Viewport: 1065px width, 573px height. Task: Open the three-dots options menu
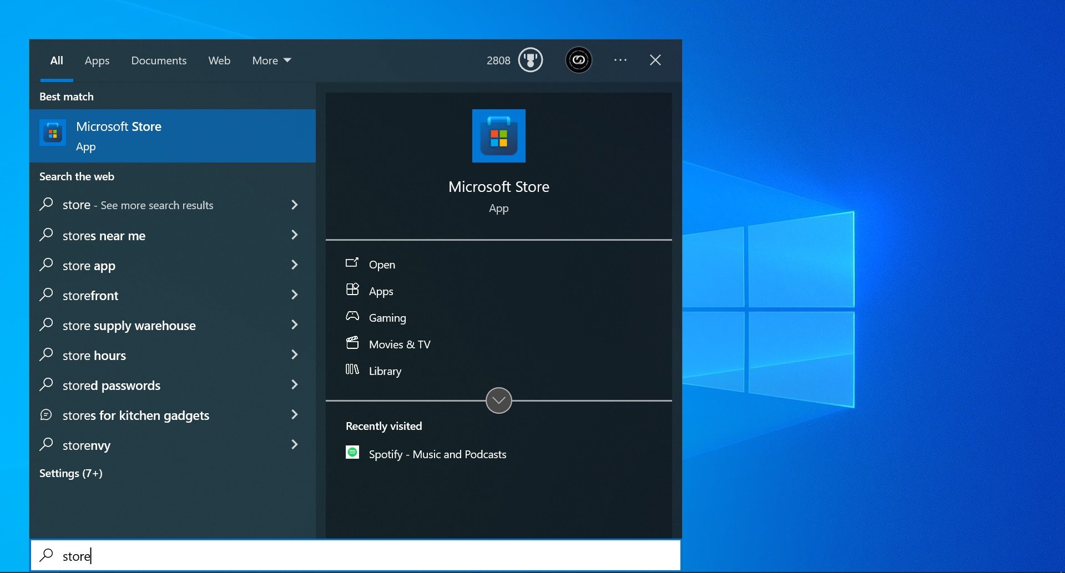click(620, 60)
